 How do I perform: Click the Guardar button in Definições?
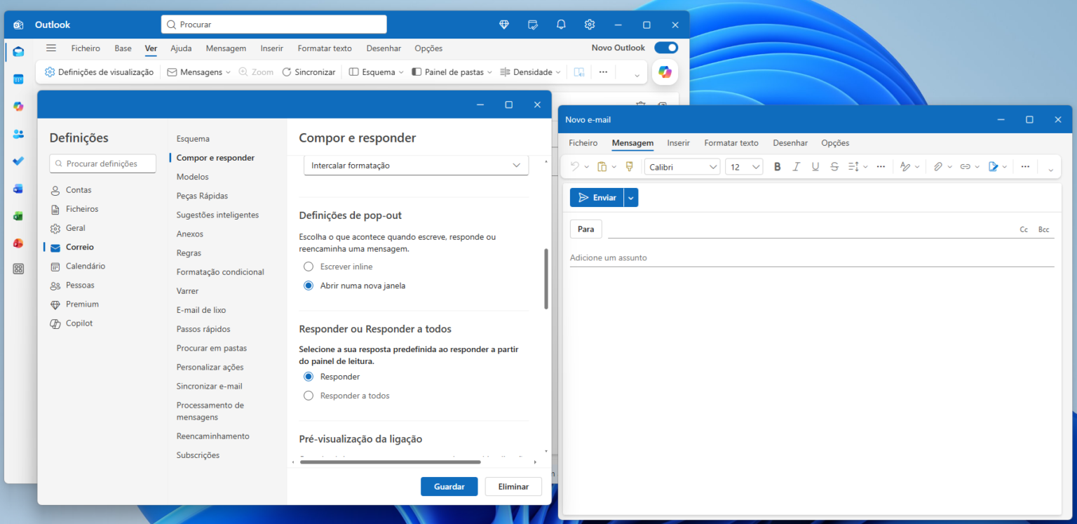[449, 486]
